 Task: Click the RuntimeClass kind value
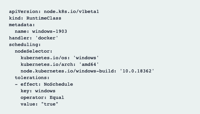point(44,18)
